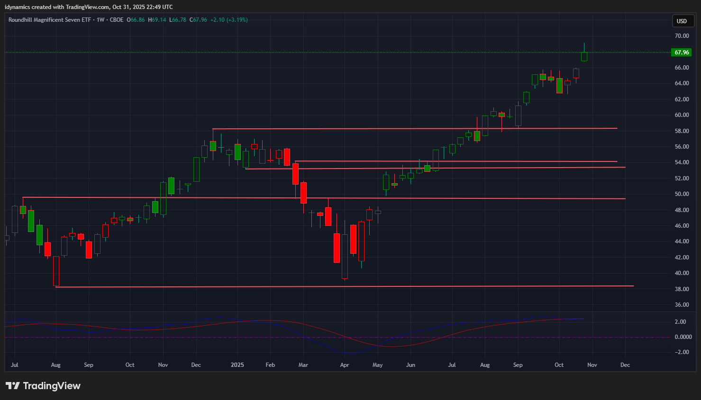Select the latest green weekly candle near 68
Image resolution: width=701 pixels, height=400 pixels.
(x=584, y=56)
